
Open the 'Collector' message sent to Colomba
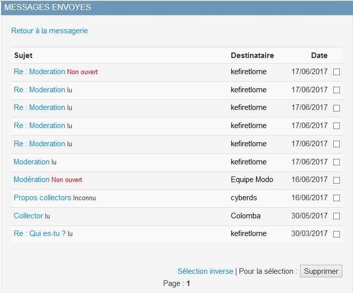click(28, 216)
